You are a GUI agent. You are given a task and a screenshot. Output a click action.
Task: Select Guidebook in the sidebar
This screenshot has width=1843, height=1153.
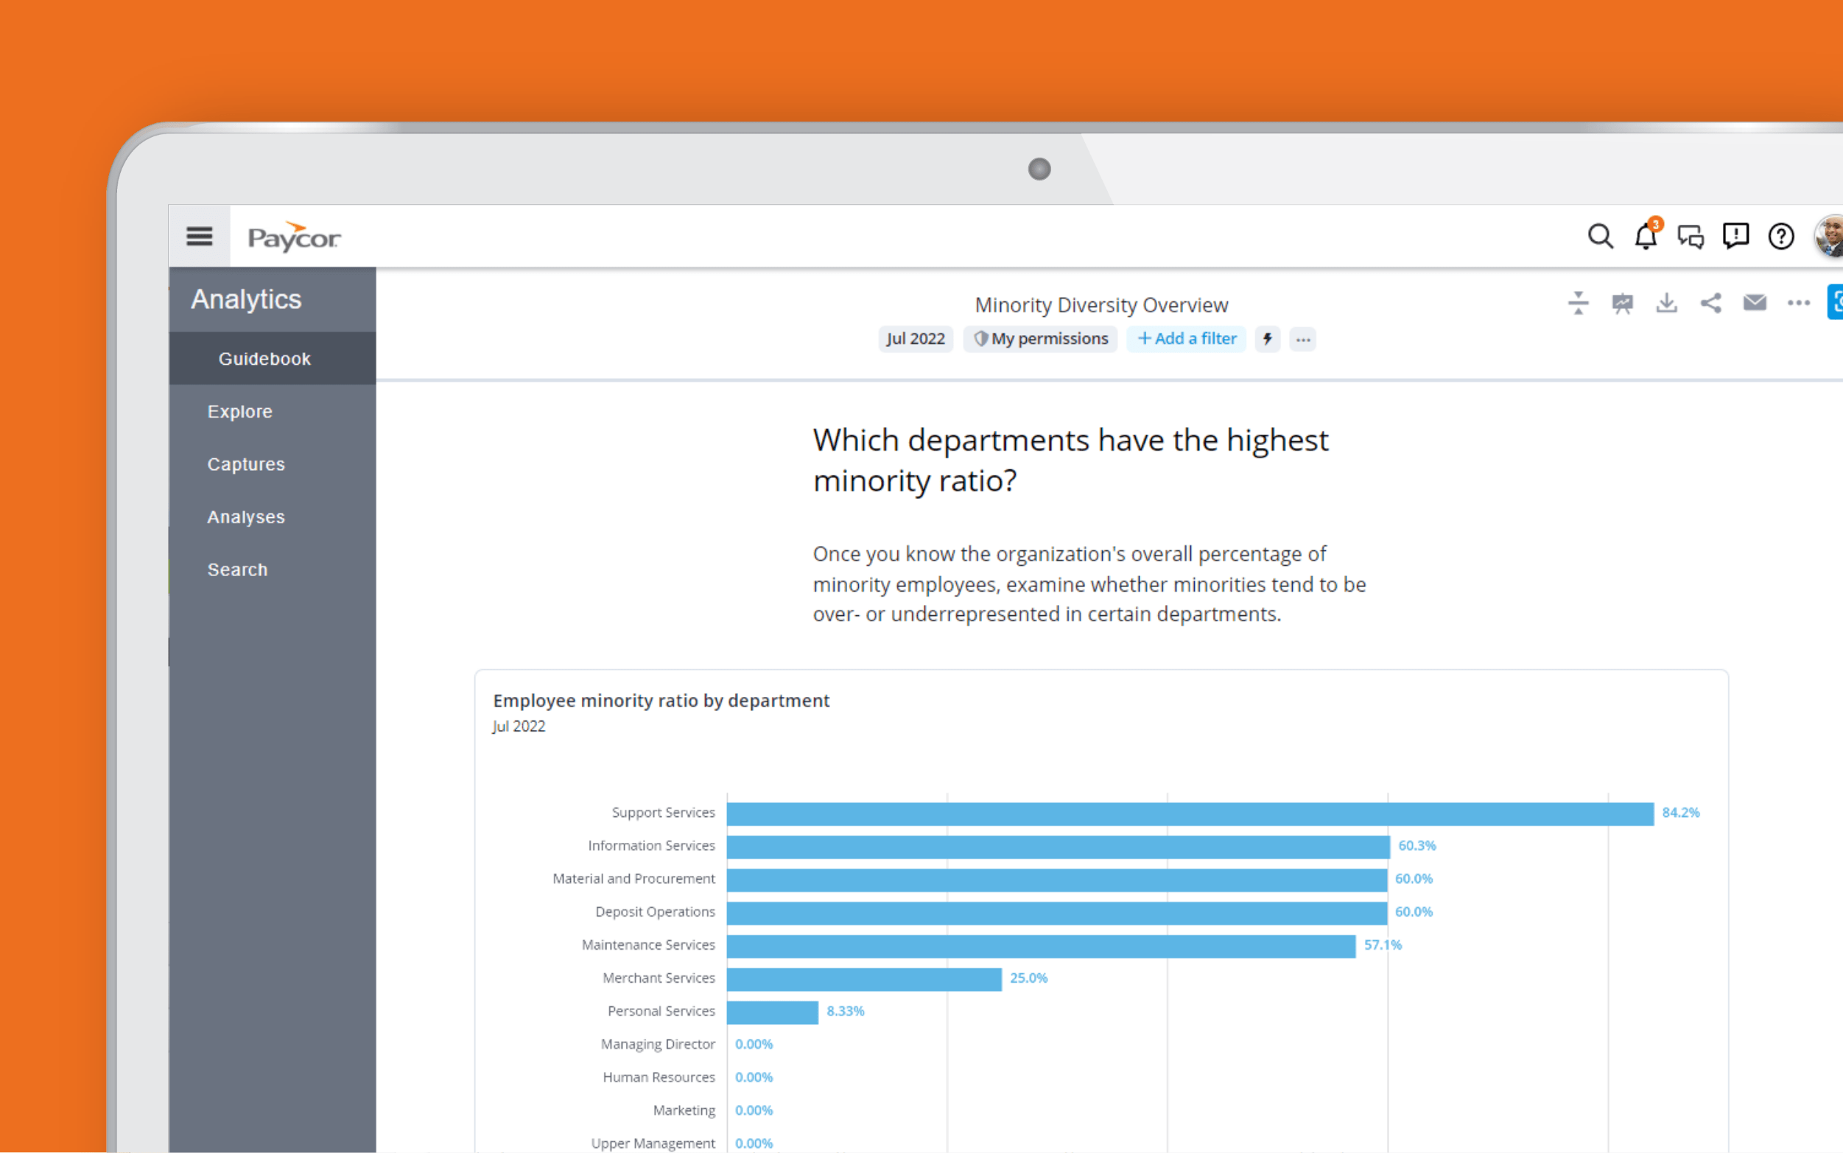point(272,358)
